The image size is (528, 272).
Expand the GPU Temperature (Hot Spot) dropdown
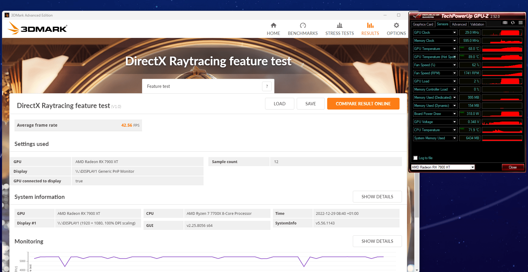point(454,57)
